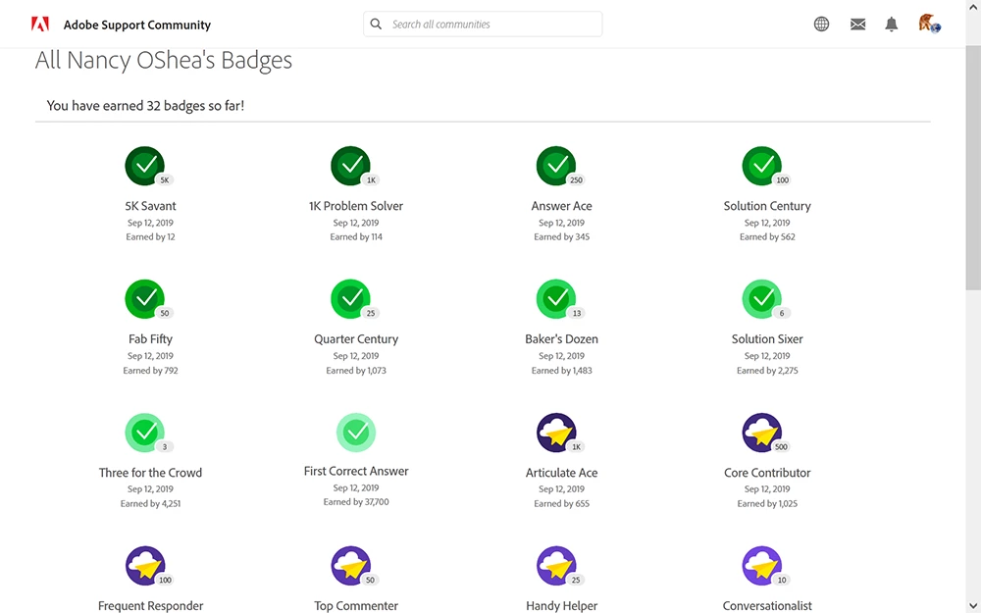Focus the Search all communities field

pos(483,24)
